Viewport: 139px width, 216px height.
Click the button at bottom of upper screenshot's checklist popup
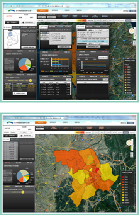coord(64,47)
